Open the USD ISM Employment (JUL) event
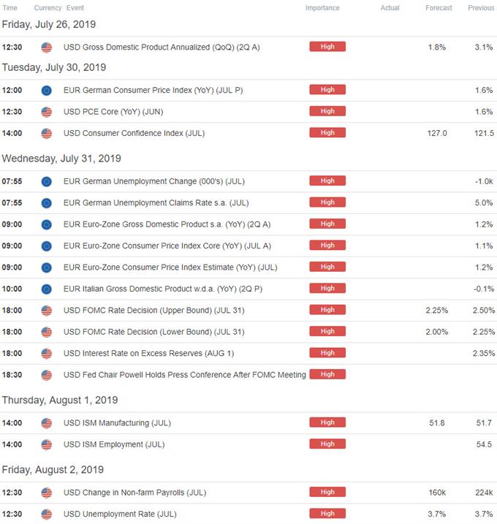497x524 pixels. (x=114, y=444)
